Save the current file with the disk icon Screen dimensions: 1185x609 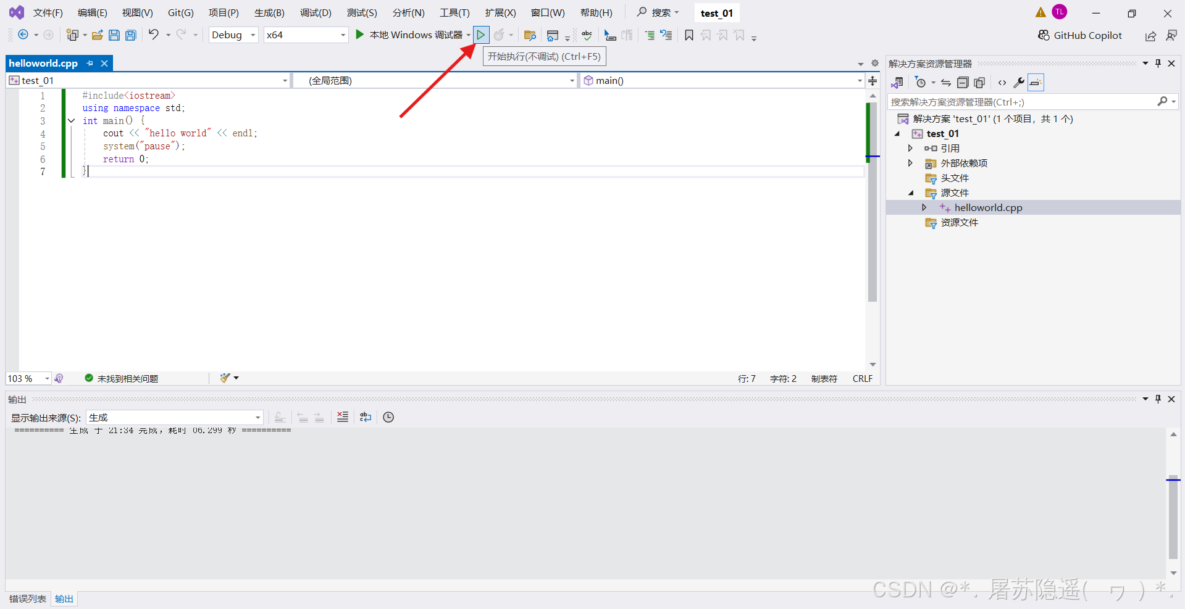point(114,35)
